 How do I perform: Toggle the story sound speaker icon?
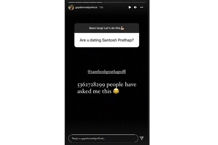coord(135,7)
